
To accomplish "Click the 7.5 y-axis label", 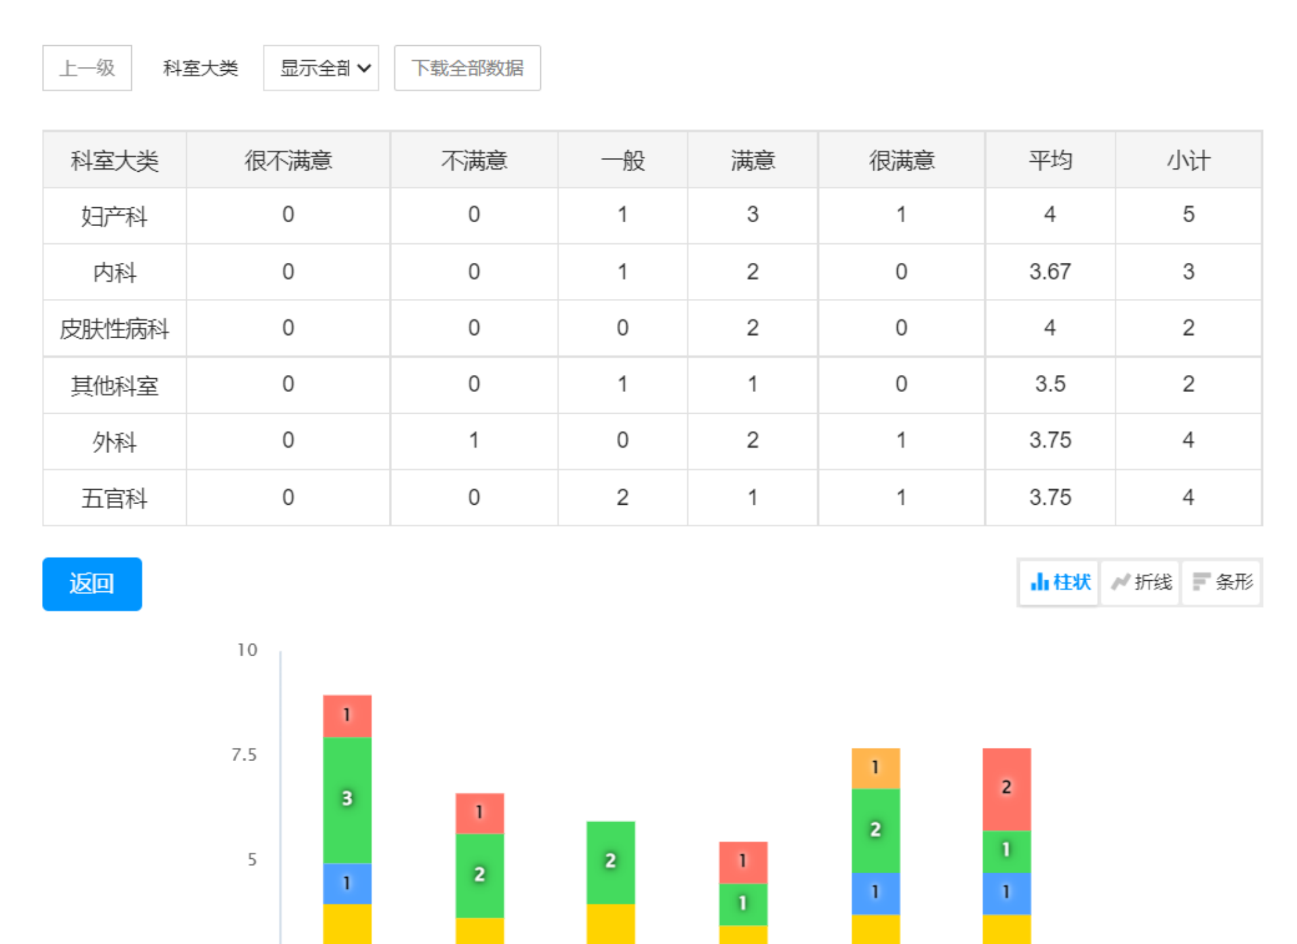I will [244, 755].
